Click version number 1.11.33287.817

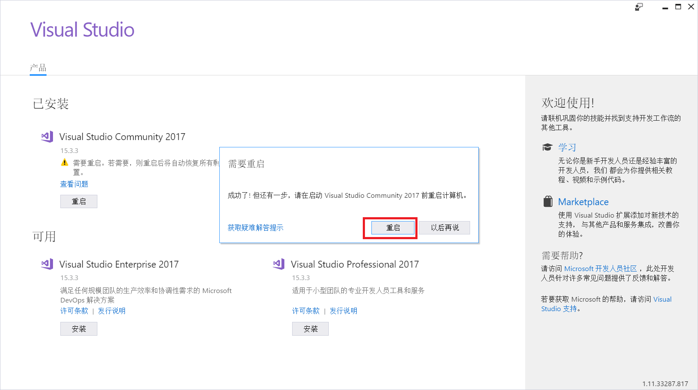coord(665,384)
